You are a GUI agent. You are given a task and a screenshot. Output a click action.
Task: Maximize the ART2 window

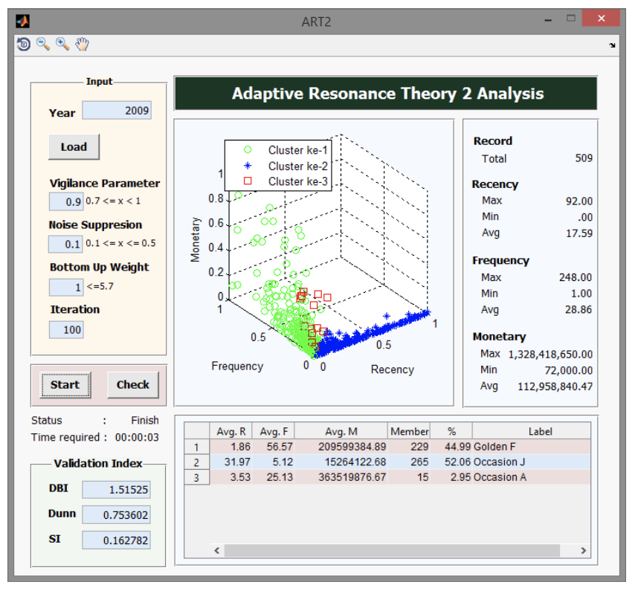[x=571, y=19]
